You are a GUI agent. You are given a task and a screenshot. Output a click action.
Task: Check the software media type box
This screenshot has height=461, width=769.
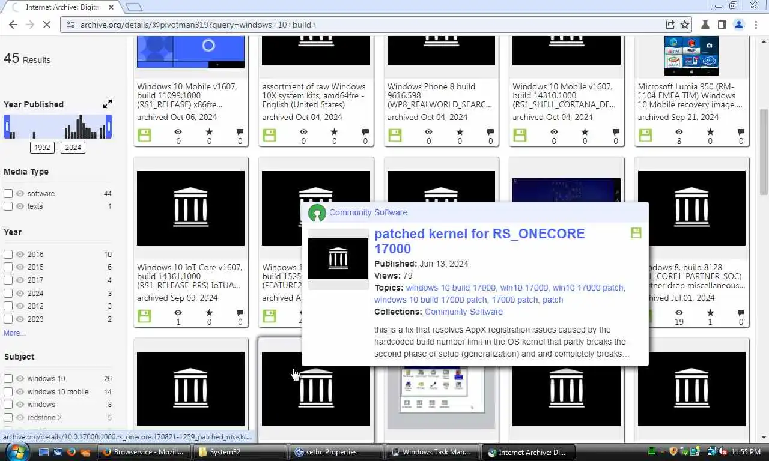(x=8, y=193)
